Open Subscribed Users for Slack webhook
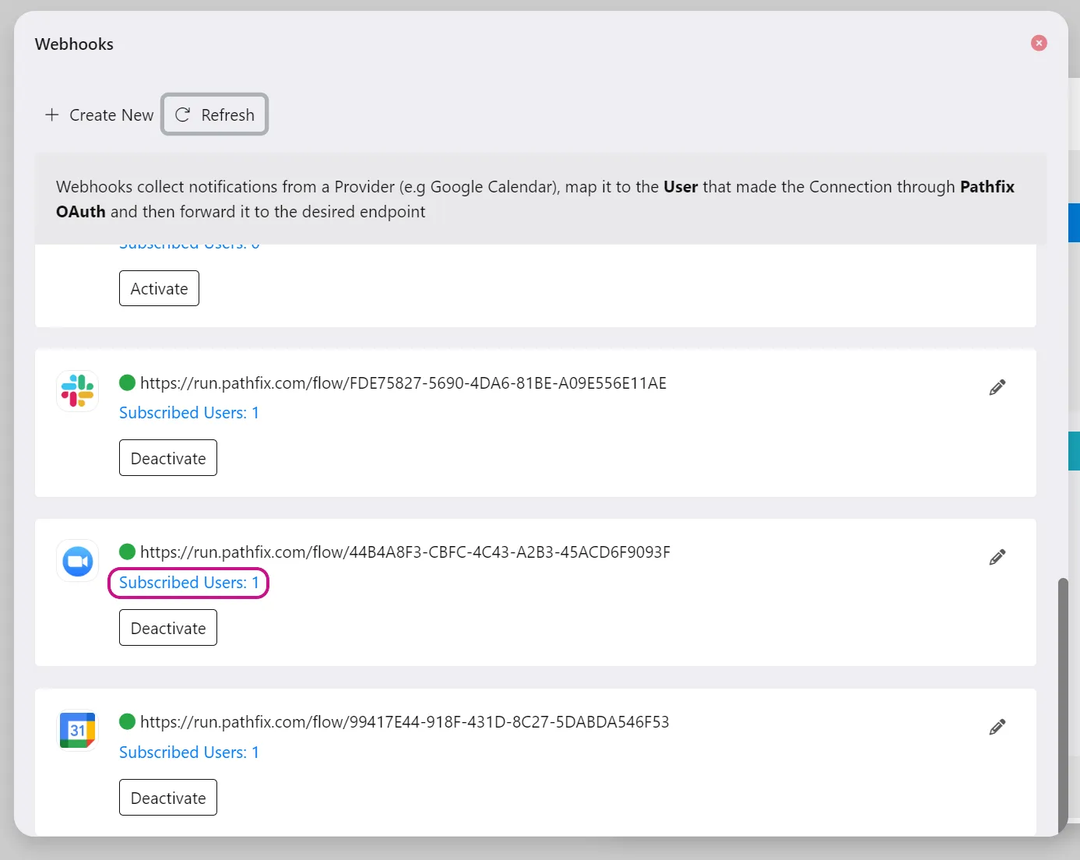The height and width of the screenshot is (860, 1080). [189, 413]
